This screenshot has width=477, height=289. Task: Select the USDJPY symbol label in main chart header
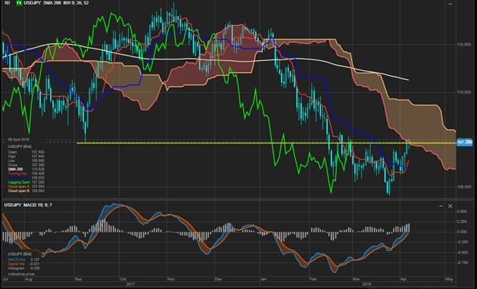coord(32,3)
